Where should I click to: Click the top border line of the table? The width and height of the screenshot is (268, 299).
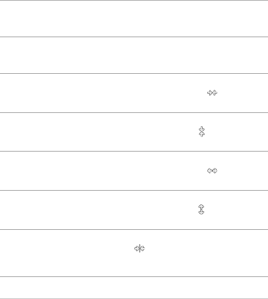[x=134, y=0]
